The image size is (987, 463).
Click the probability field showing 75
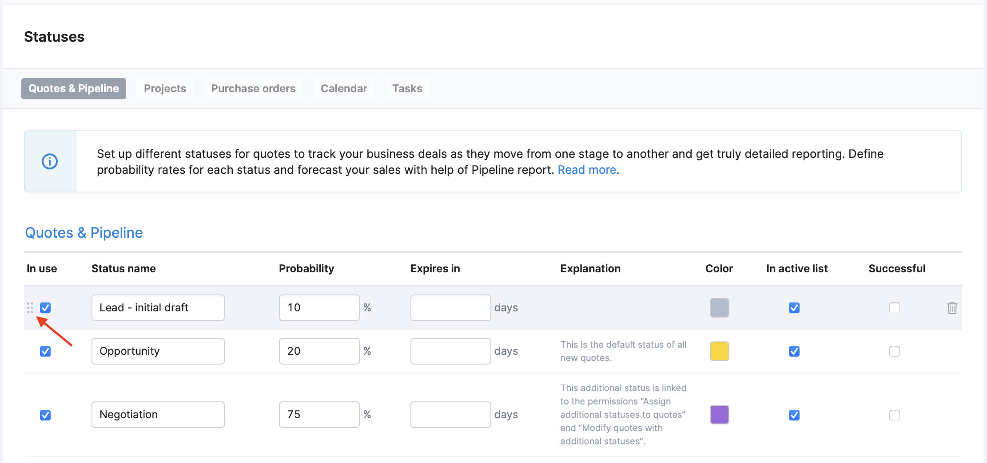coord(319,415)
